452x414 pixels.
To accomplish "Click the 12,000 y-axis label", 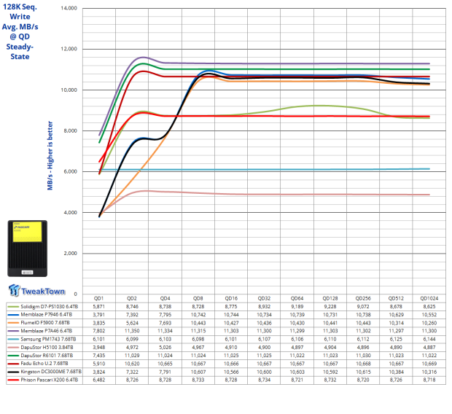I will (x=69, y=49).
